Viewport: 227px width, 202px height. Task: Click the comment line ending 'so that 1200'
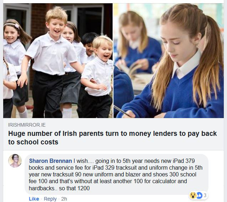pos(59,188)
